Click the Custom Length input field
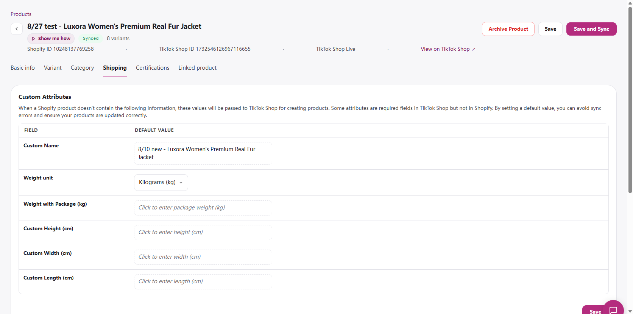 (x=203, y=282)
